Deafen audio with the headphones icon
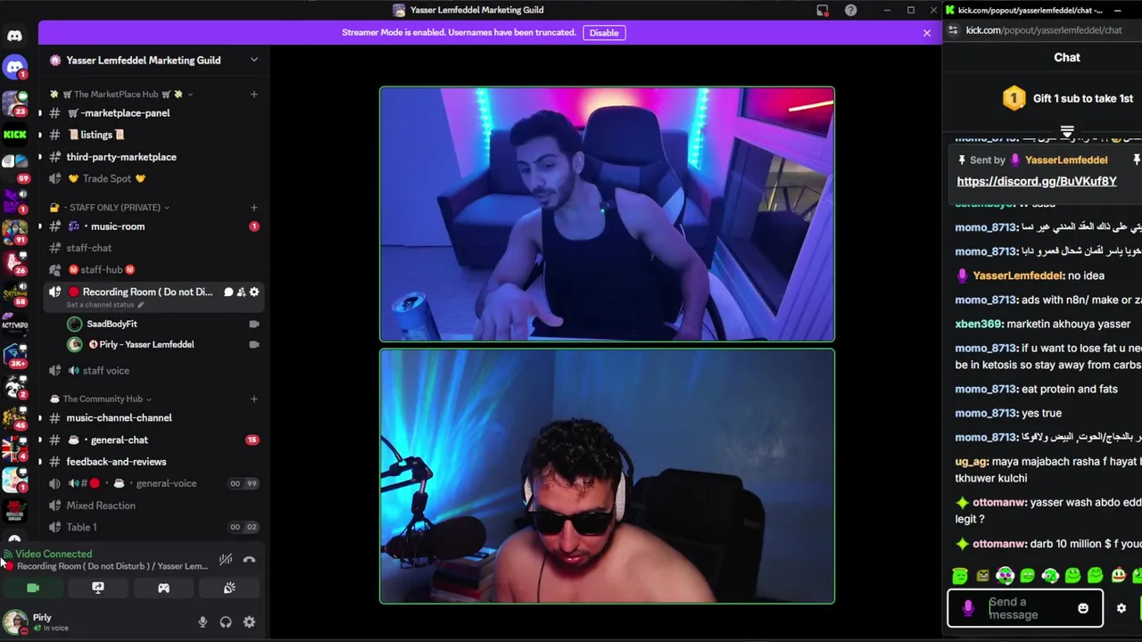The height and width of the screenshot is (642, 1142). pyautogui.click(x=226, y=622)
